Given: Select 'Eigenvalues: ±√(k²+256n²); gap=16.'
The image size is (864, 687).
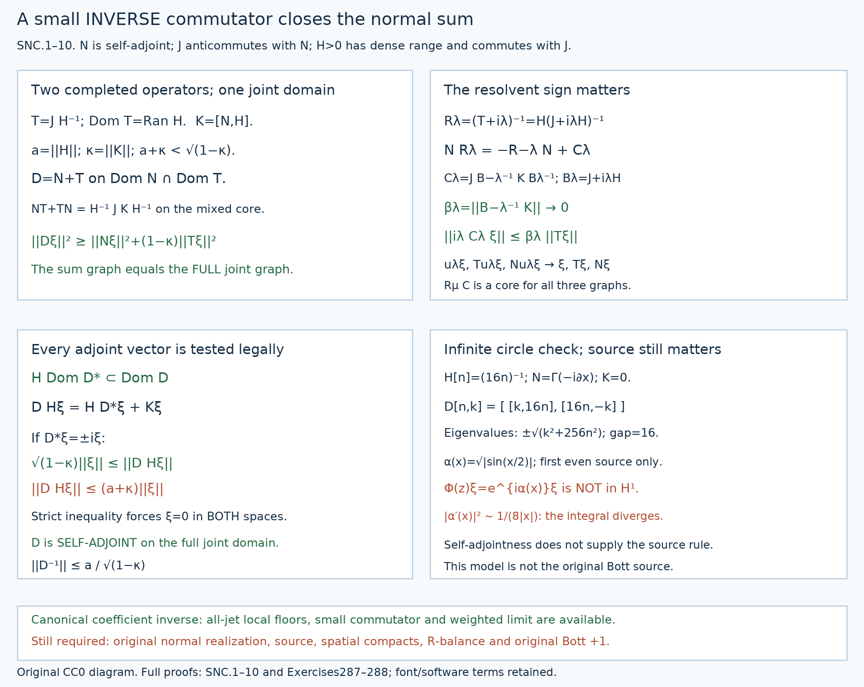Looking at the screenshot, I should [x=551, y=433].
